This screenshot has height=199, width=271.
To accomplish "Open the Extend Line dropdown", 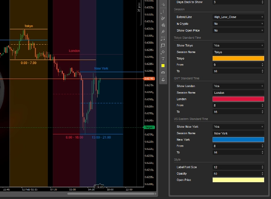I will tap(238, 17).
